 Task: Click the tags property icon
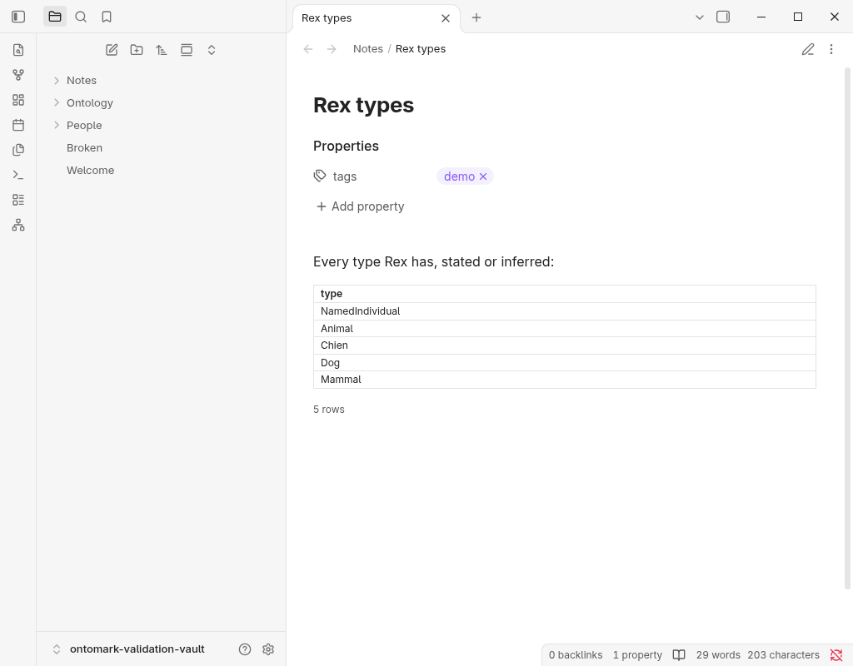tap(320, 176)
